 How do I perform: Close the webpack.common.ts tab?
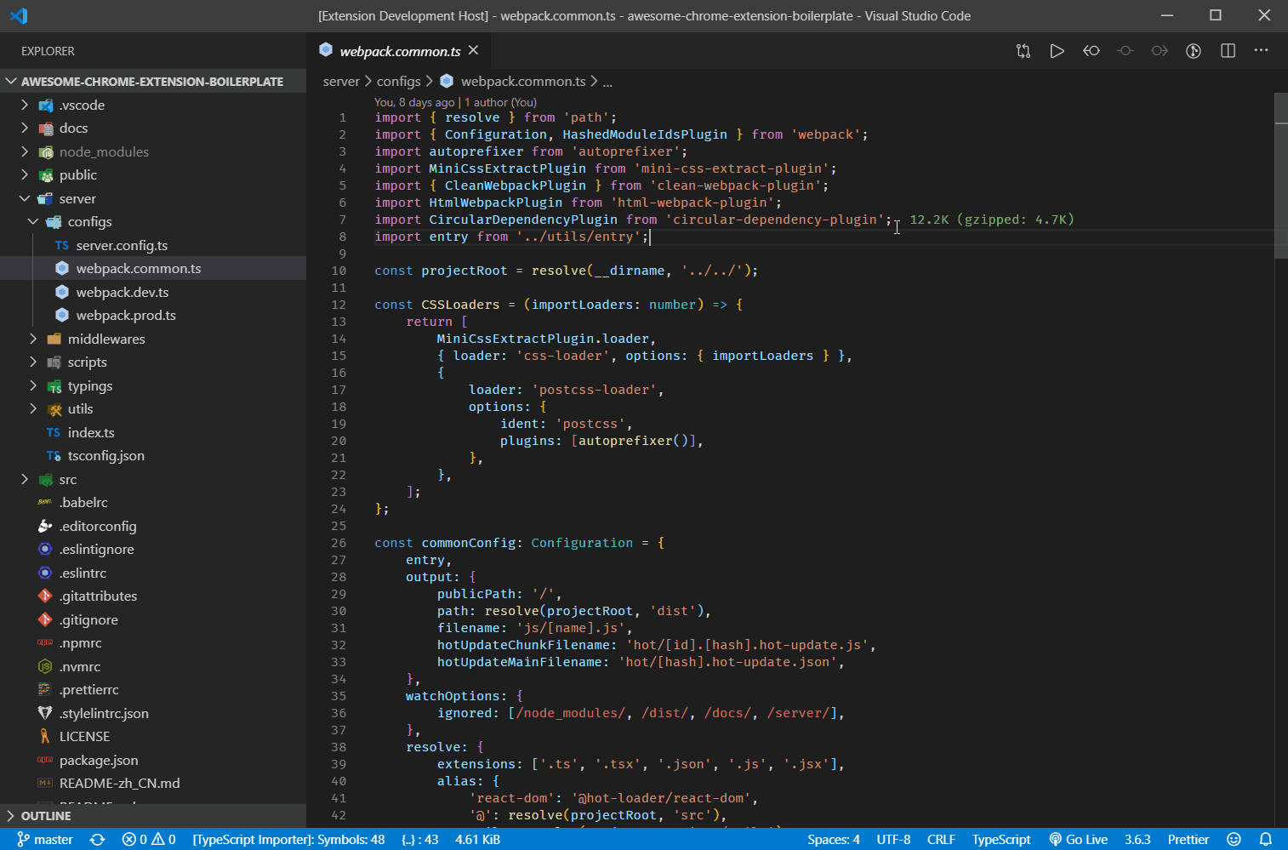click(474, 51)
